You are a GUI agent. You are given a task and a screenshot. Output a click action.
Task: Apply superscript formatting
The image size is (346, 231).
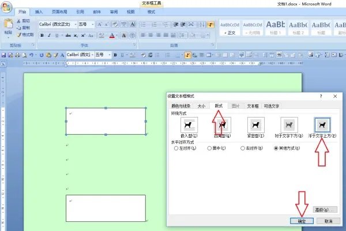(x=83, y=35)
